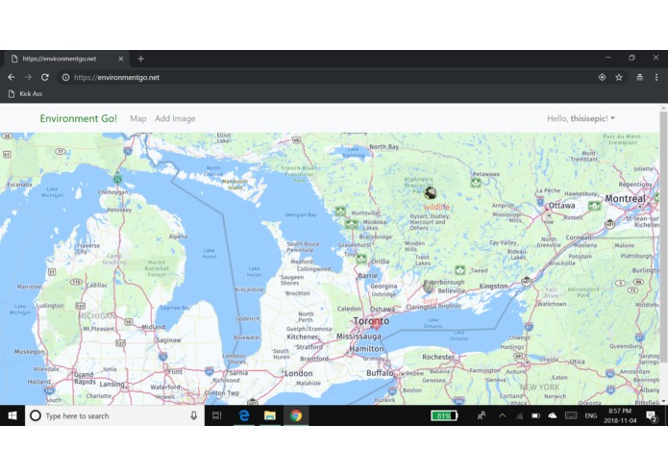Click the Montreal city label on map

pos(625,198)
